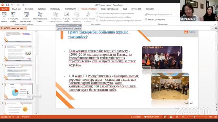Collapse the ribbon with the chevron

pos(215,24)
